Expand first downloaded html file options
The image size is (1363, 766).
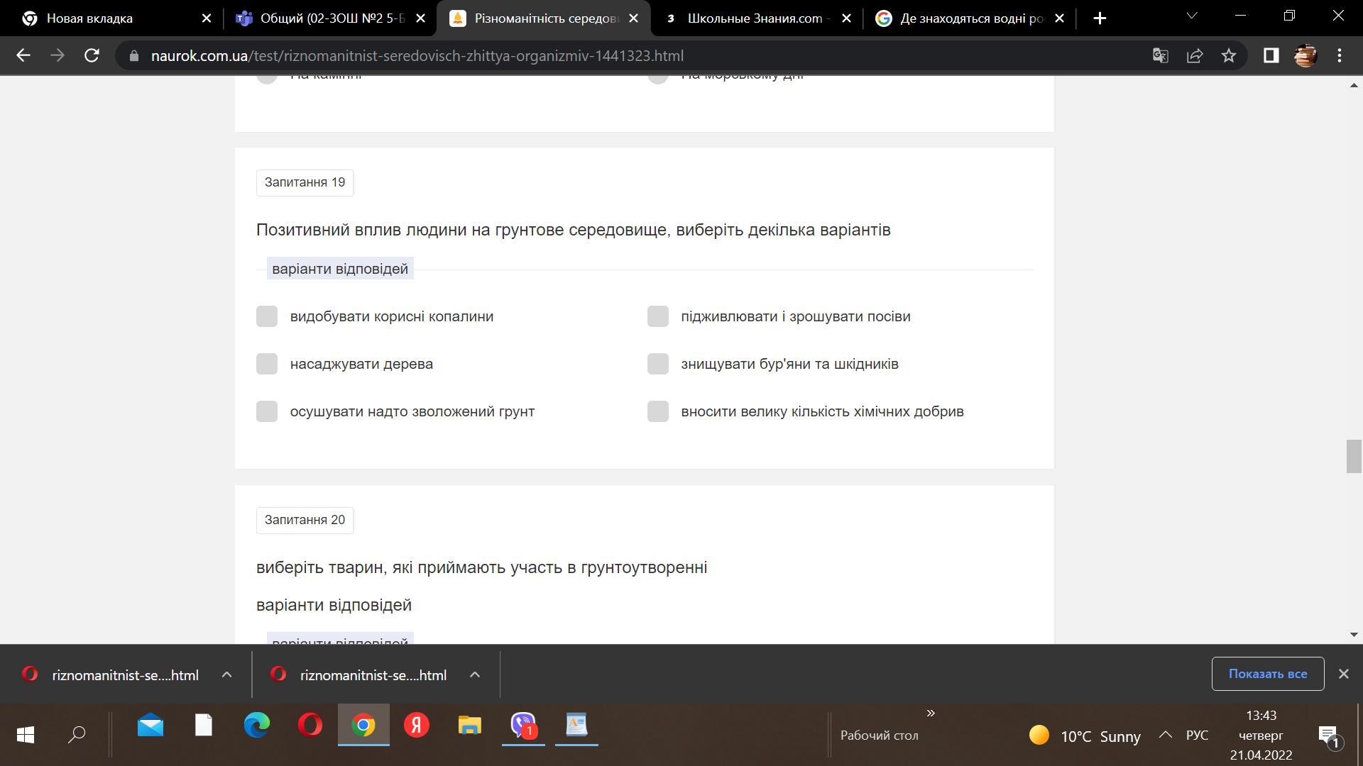click(226, 675)
